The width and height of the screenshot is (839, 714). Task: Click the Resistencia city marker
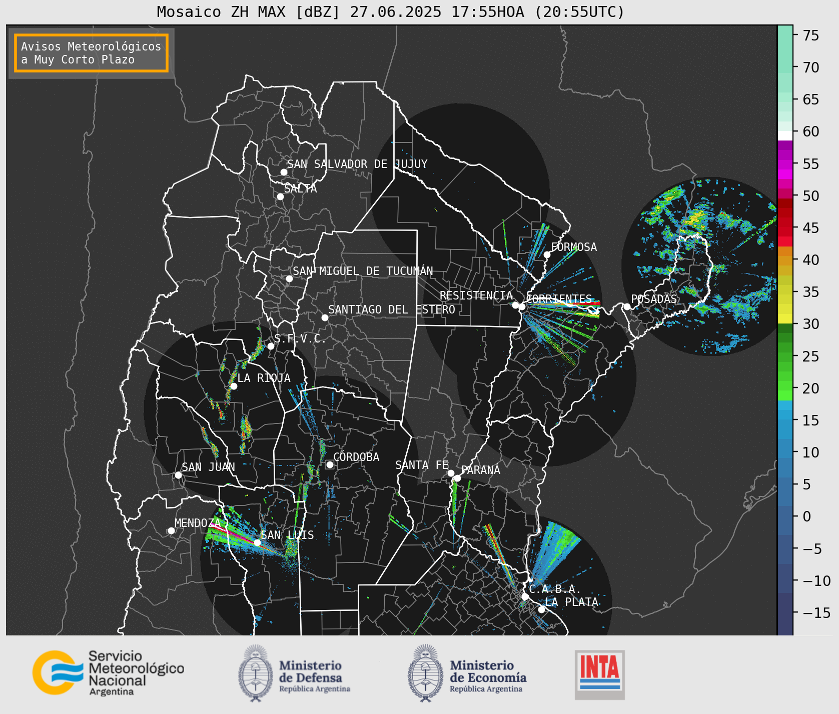click(515, 304)
